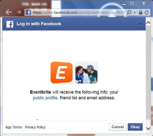Open the Privacy Policy link
Screen dimensions: 153x136
(35, 127)
